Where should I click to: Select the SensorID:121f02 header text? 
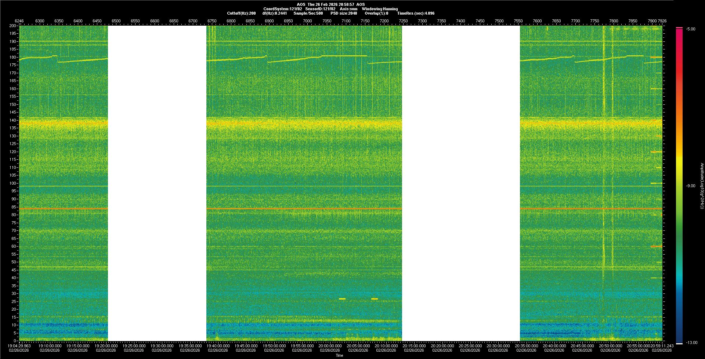pos(320,9)
